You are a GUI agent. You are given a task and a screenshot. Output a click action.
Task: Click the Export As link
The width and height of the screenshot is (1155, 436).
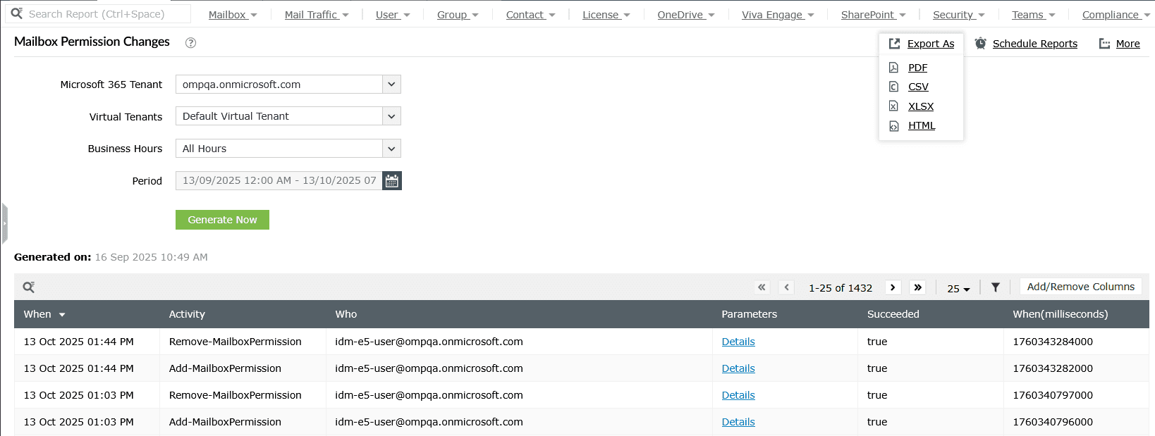tap(931, 44)
